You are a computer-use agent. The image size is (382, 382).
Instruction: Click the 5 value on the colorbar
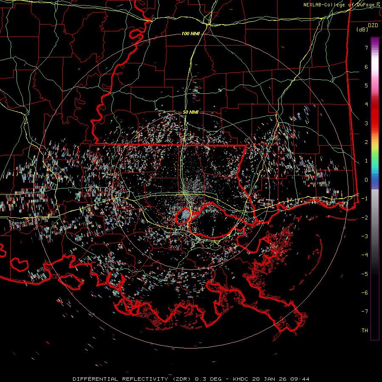[366, 85]
